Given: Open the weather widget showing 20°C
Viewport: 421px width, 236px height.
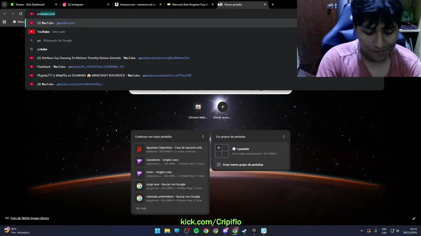Looking at the screenshot, I should (16, 231).
